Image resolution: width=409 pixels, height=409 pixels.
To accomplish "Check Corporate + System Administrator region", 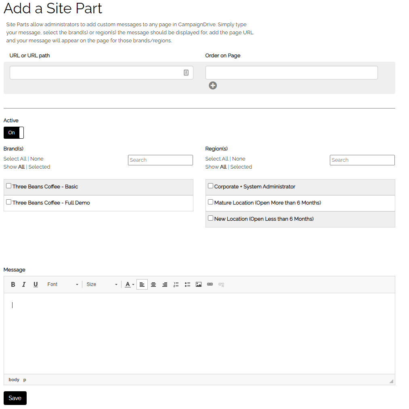I will point(210,186).
